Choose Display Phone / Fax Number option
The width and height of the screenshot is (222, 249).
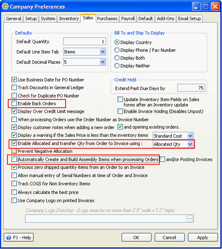(x=117, y=50)
